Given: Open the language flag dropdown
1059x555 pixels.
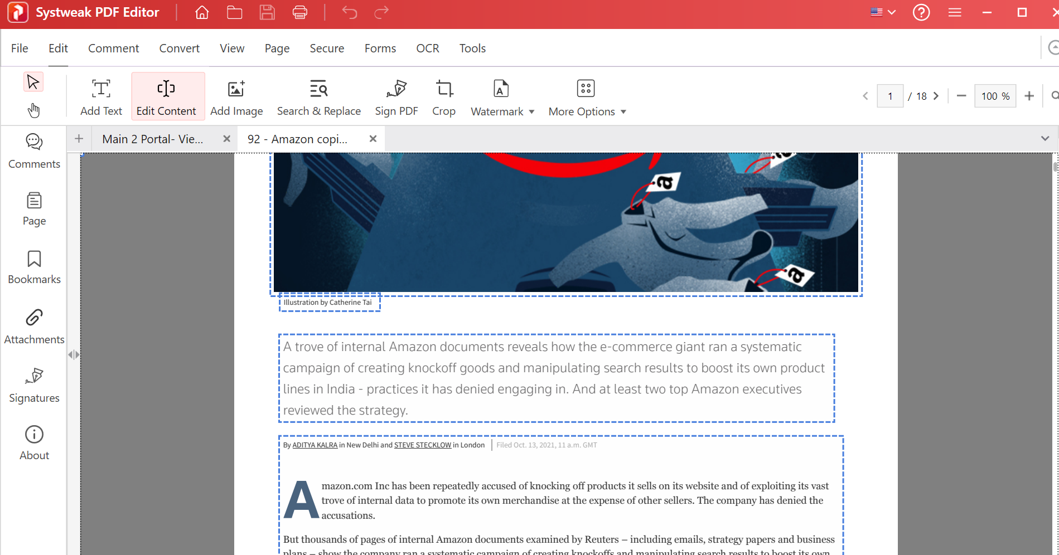Looking at the screenshot, I should click(883, 12).
